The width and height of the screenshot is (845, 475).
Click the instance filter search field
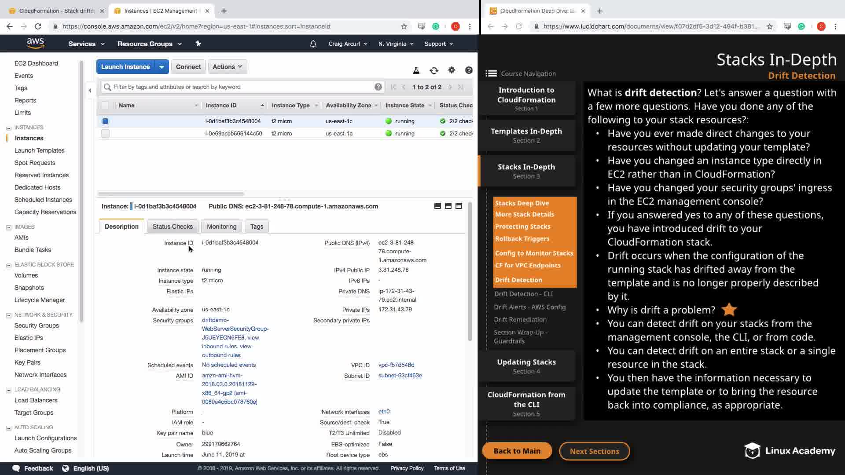click(242, 87)
